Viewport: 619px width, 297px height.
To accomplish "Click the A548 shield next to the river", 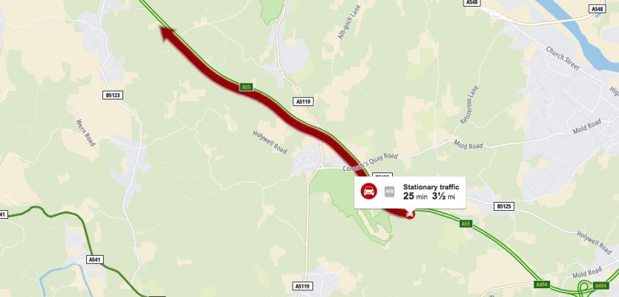I will point(597,9).
